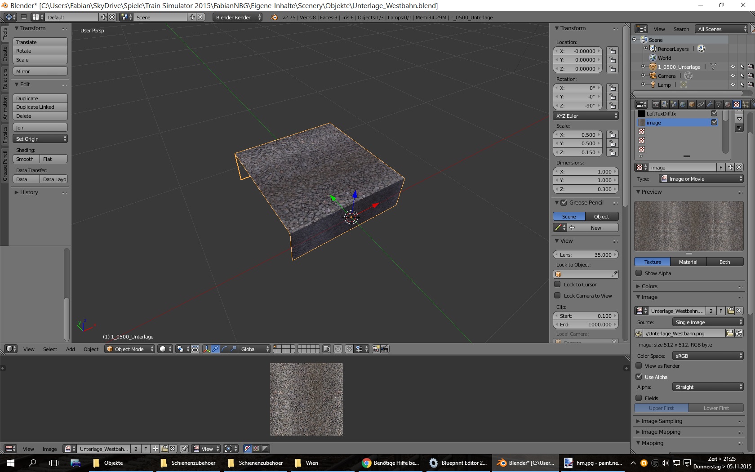Turn on Show Alpha in preview
Image resolution: width=755 pixels, height=472 pixels.
coord(639,273)
